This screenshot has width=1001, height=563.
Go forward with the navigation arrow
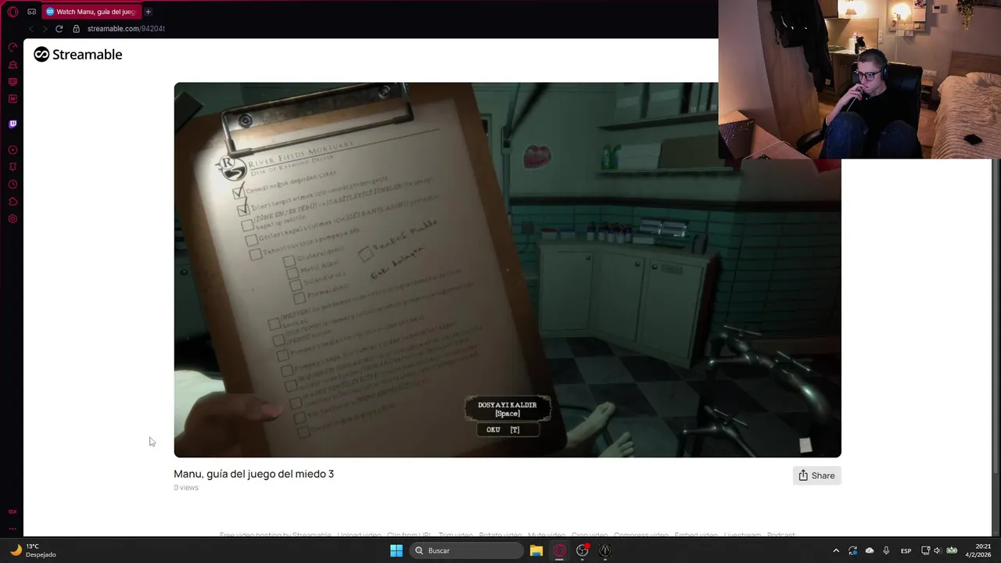pos(45,29)
